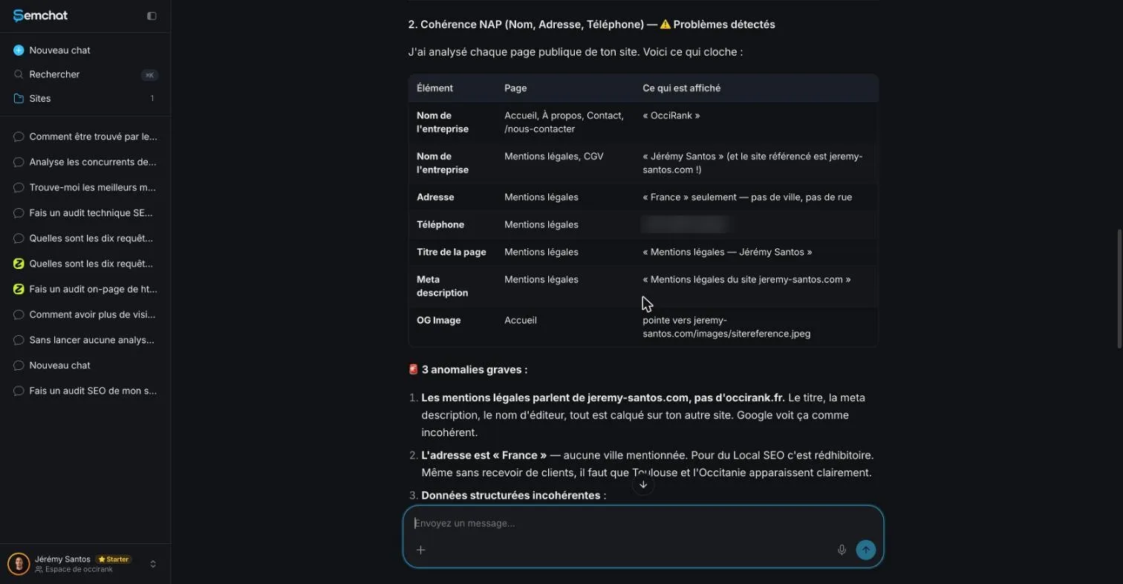
Task: Open chat 'Fais un audit technique SE...'
Action: tap(85, 212)
